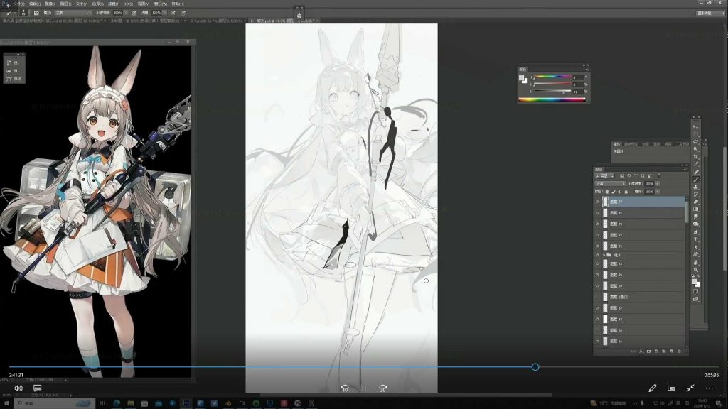Select the Brush tool in the toolbar
The height and width of the screenshot is (409, 728).
pos(696,179)
